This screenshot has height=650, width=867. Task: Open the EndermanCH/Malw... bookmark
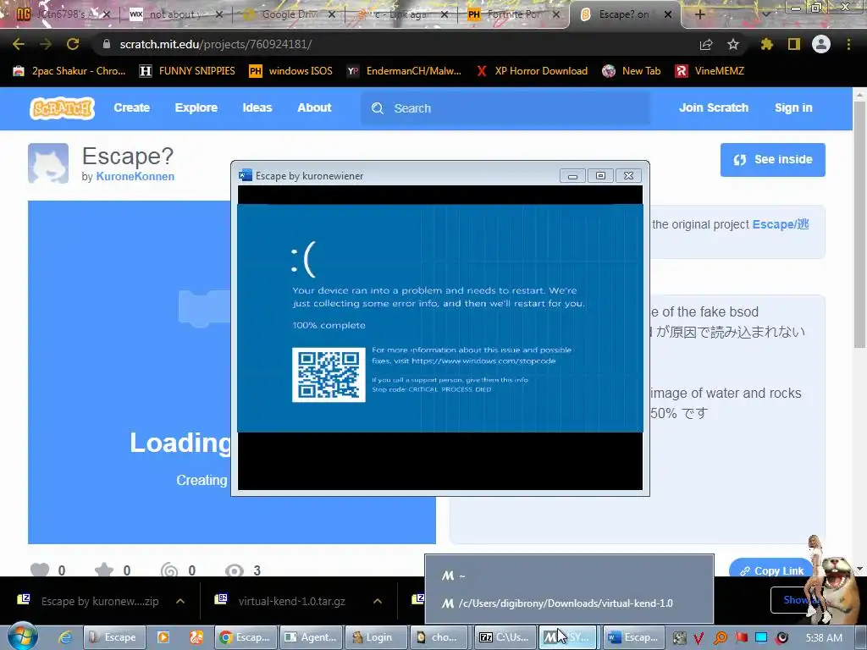tap(404, 71)
